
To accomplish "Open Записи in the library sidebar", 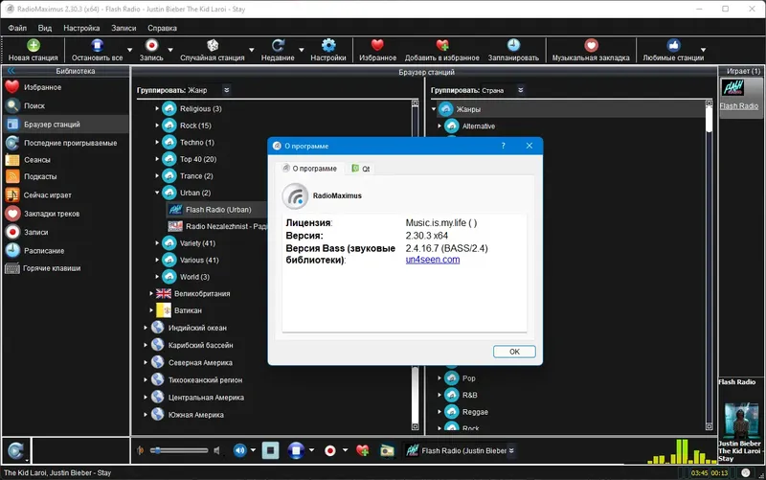I will coord(66,232).
